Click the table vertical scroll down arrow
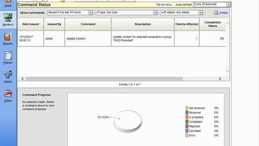Screen dimensions: 259x146 tap(227, 71)
